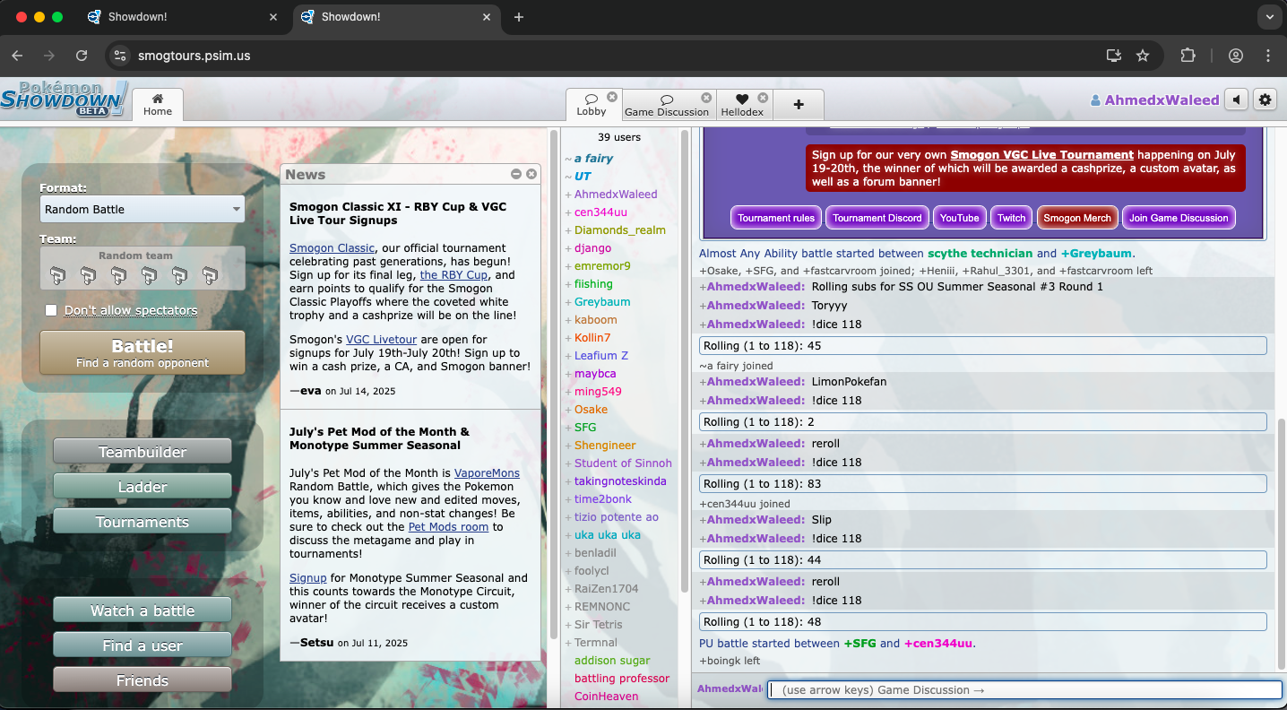
Task: Click the Signup link for Monotype
Action: (307, 578)
